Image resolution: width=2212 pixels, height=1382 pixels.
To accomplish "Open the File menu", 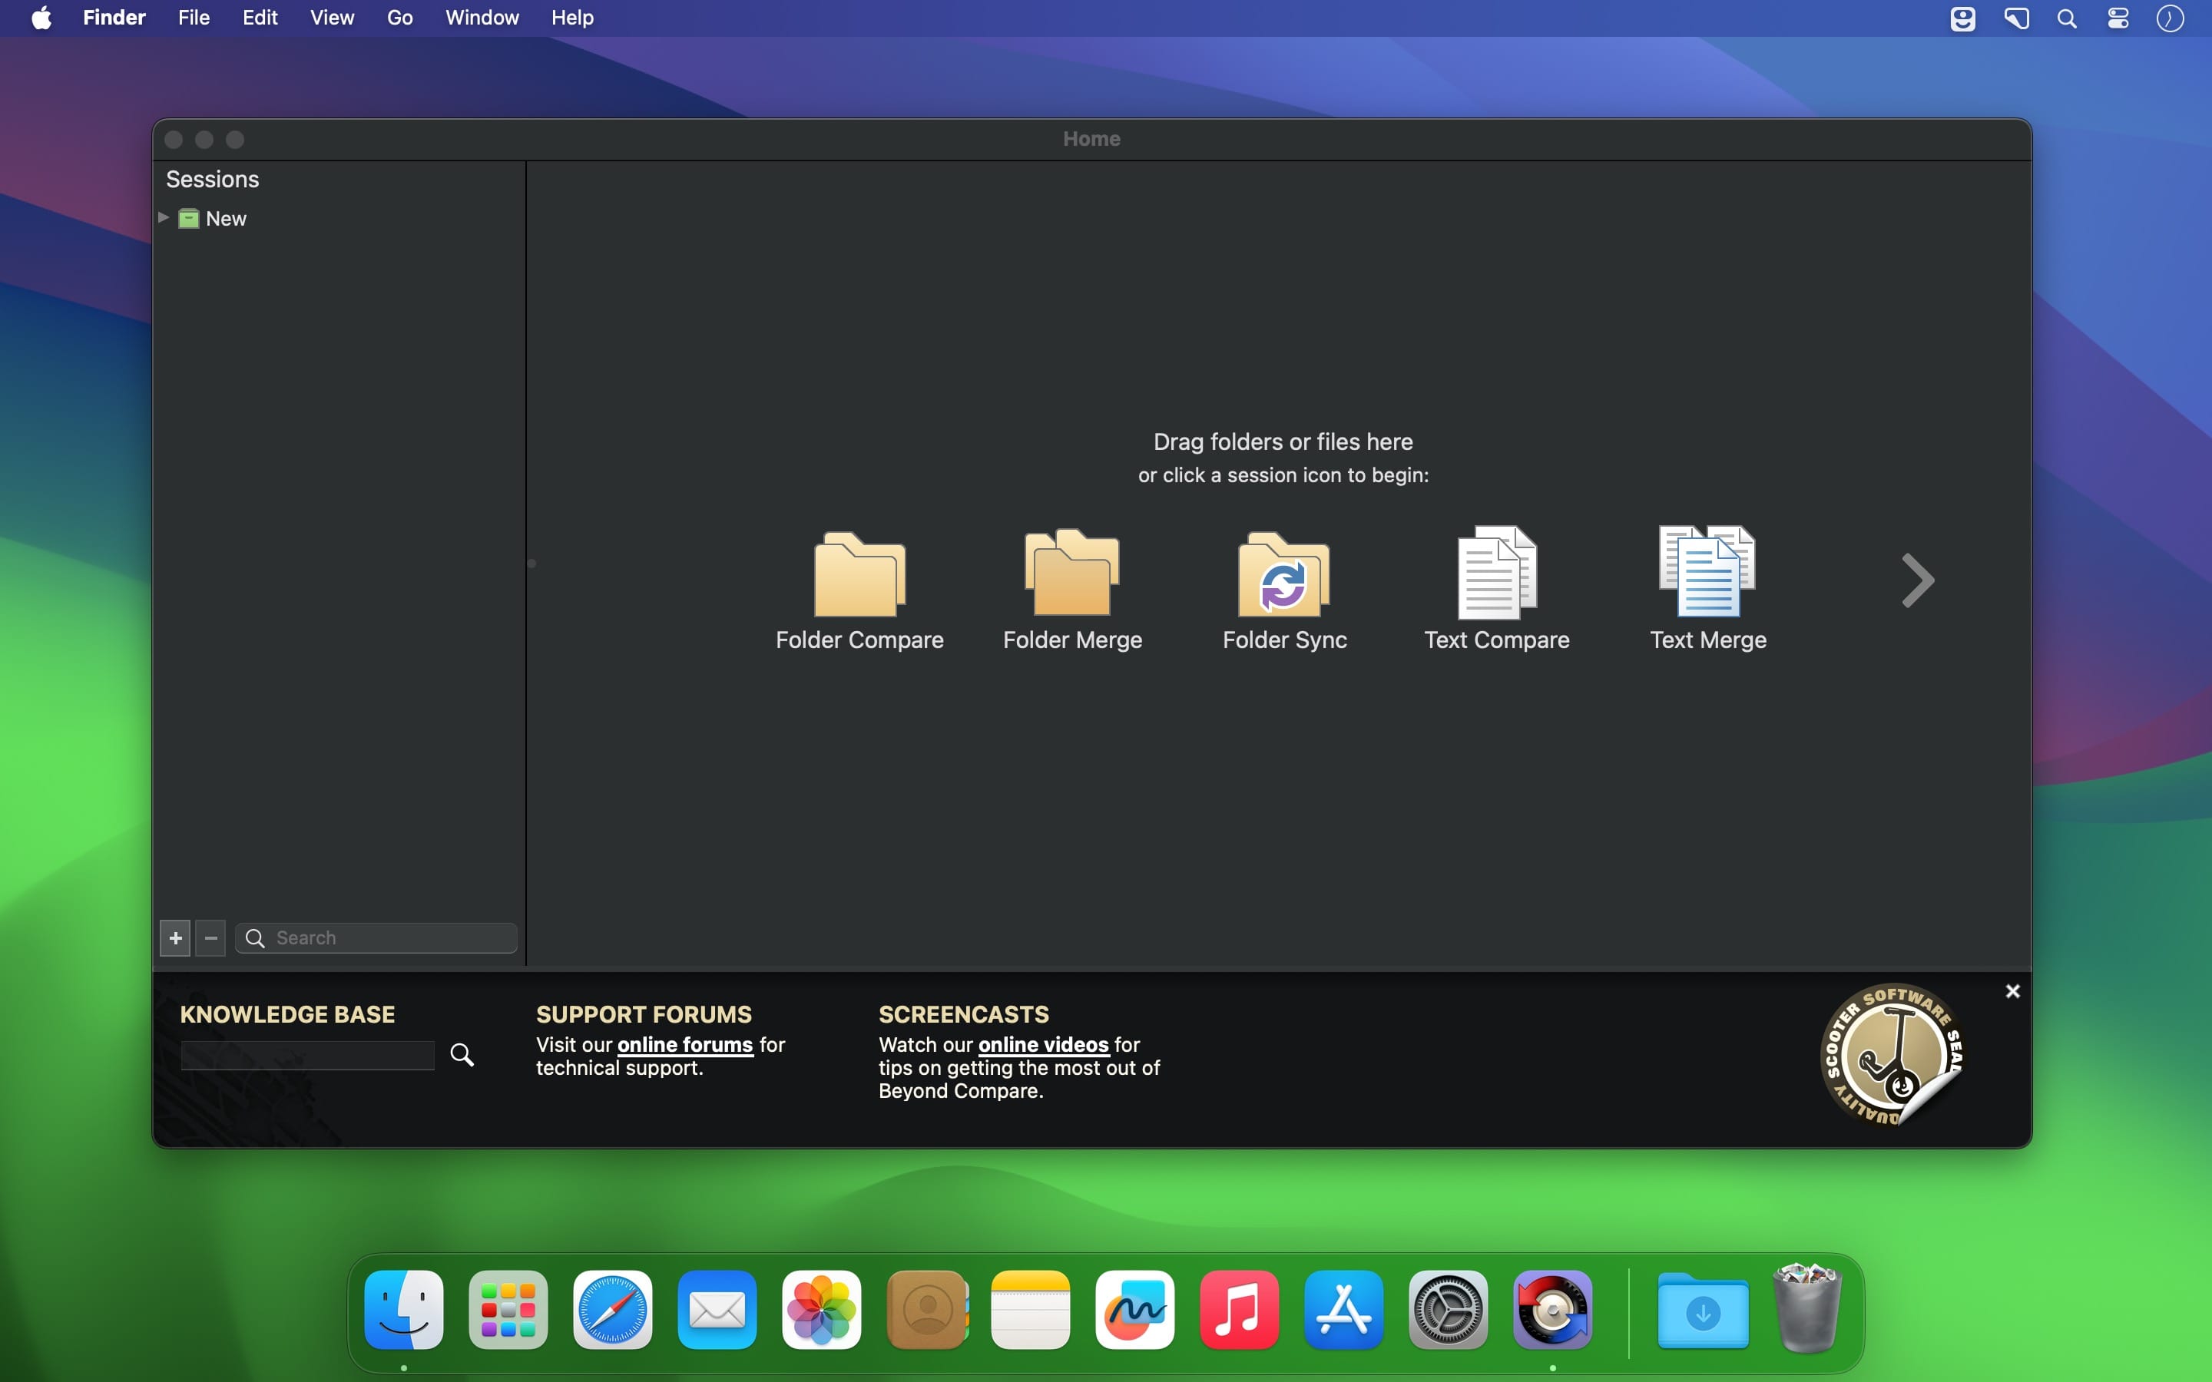I will pos(194,18).
